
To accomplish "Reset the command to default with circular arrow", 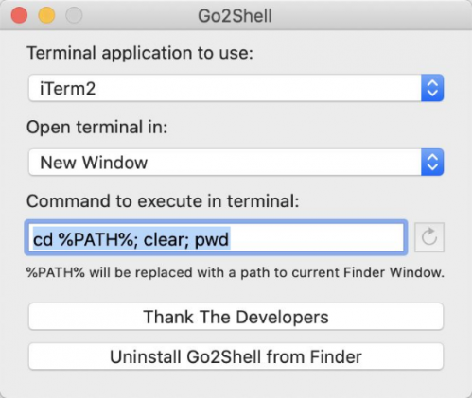I will pos(429,237).
